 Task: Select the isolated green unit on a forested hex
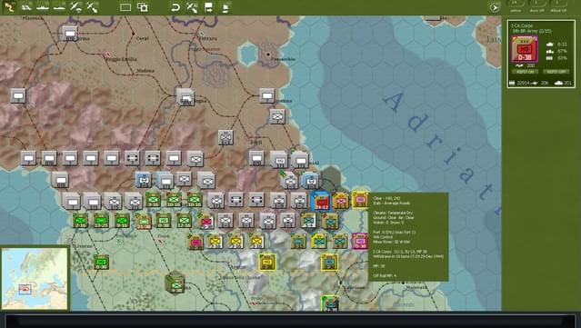click(x=175, y=284)
